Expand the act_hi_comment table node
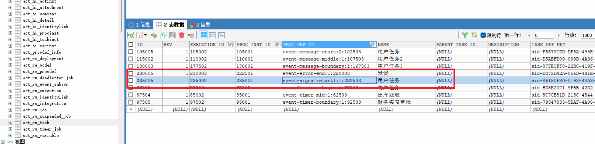Image resolution: width=595 pixels, height=144 pixels. pos(10,14)
